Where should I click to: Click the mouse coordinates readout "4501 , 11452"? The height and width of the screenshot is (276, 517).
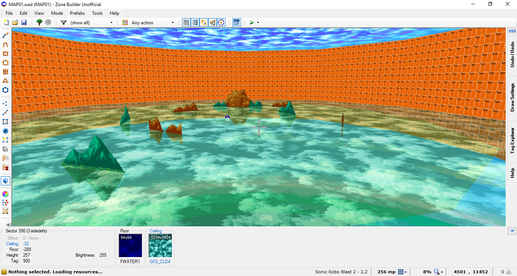tap(471, 272)
